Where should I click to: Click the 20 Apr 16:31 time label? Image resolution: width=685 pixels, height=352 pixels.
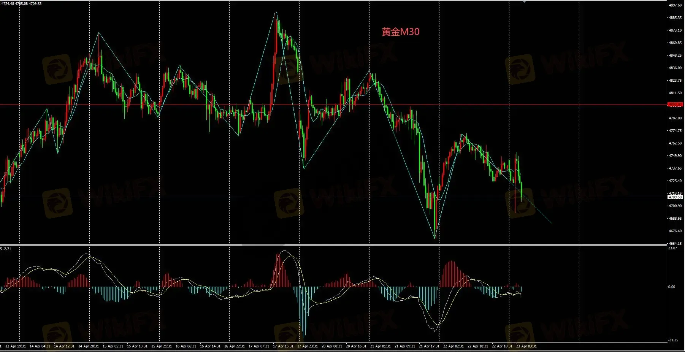point(356,346)
